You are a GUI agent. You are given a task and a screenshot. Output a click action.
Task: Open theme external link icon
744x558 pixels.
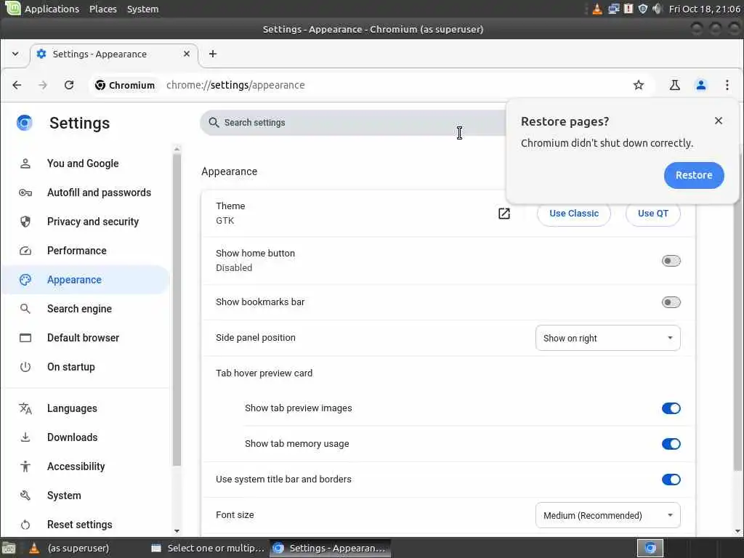pos(504,214)
